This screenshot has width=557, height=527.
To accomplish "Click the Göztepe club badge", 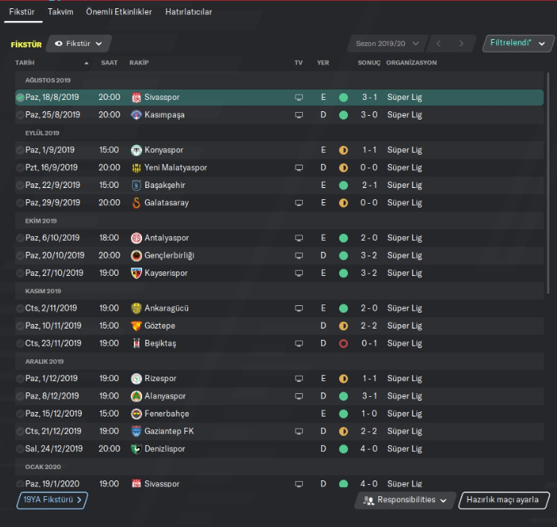I will (136, 326).
